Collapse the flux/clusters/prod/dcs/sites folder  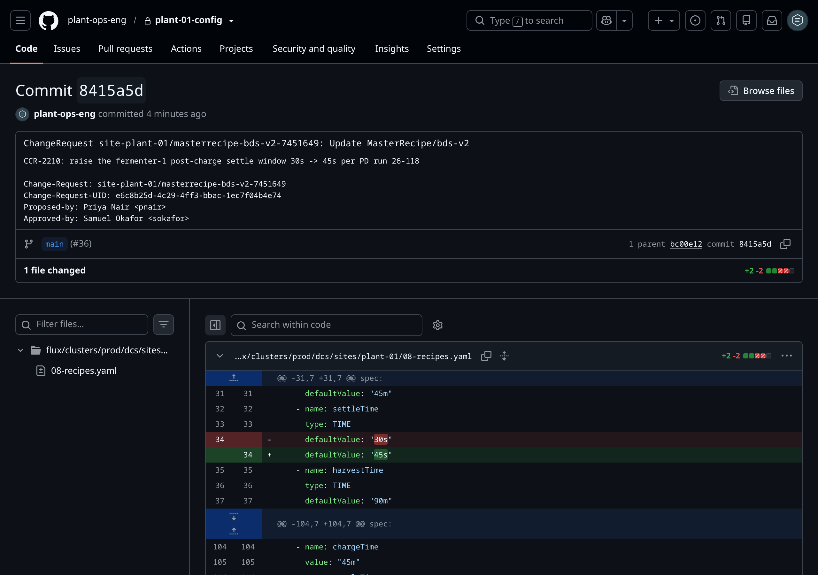[20, 350]
